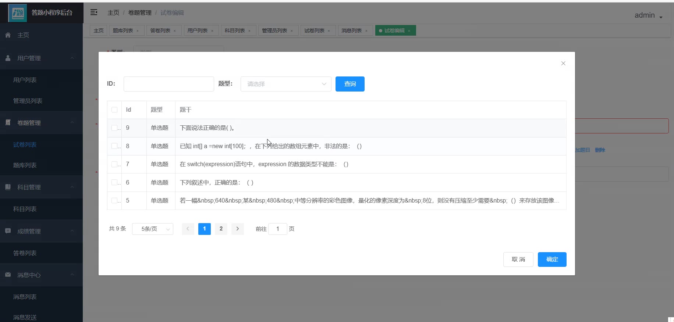This screenshot has width=674, height=322.
Task: Click the 确定 confirm button
Action: [x=552, y=260]
